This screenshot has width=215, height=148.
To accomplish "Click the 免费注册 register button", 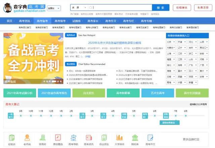I will pos(203,7).
